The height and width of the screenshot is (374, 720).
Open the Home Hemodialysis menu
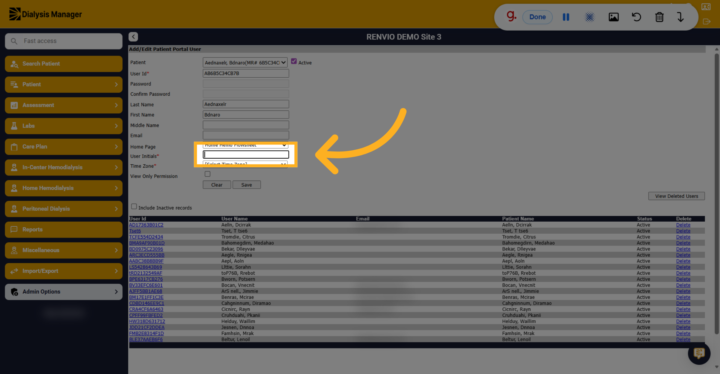coord(64,188)
